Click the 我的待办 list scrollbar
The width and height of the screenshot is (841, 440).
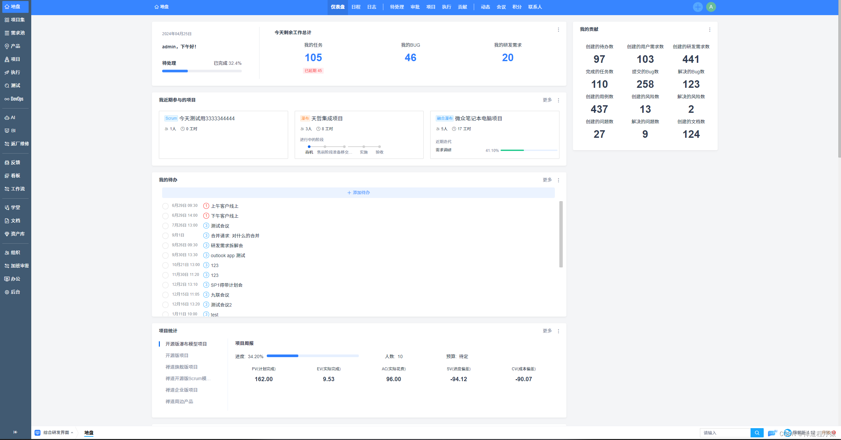click(561, 234)
